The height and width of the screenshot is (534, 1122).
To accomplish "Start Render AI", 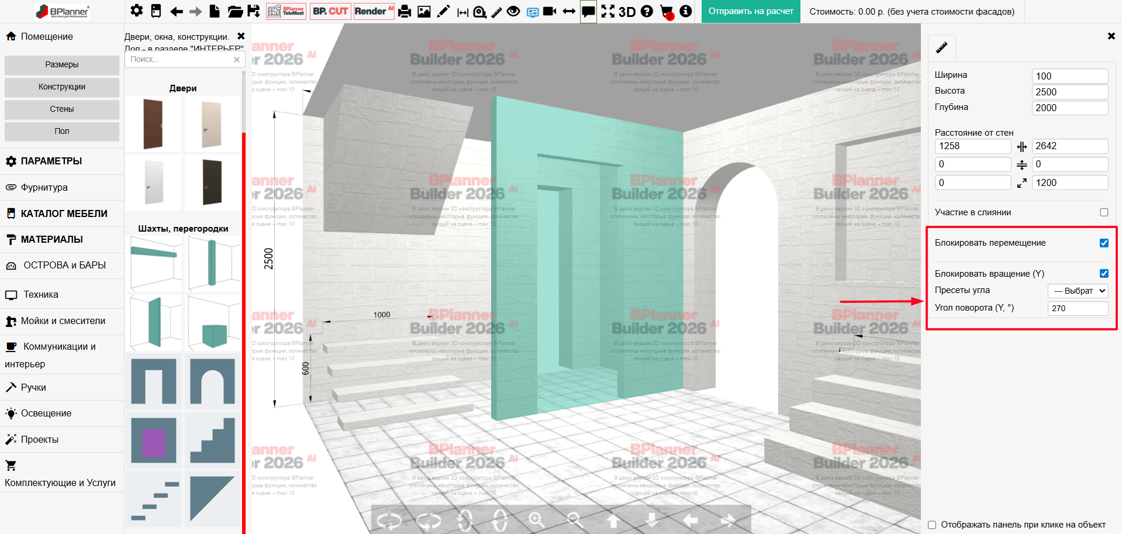I will point(374,11).
